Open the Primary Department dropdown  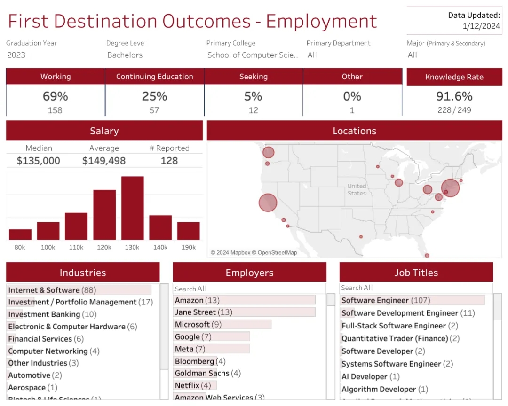coord(353,55)
